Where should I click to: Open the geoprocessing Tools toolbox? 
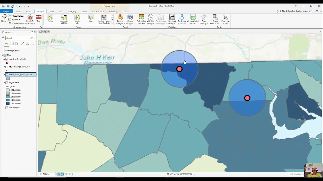[39, 18]
